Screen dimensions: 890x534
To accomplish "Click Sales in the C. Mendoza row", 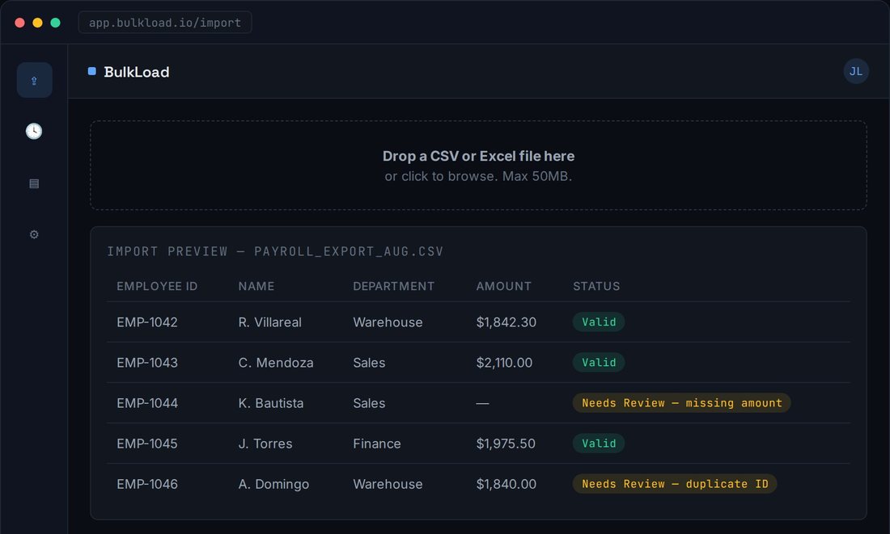I will click(x=369, y=362).
